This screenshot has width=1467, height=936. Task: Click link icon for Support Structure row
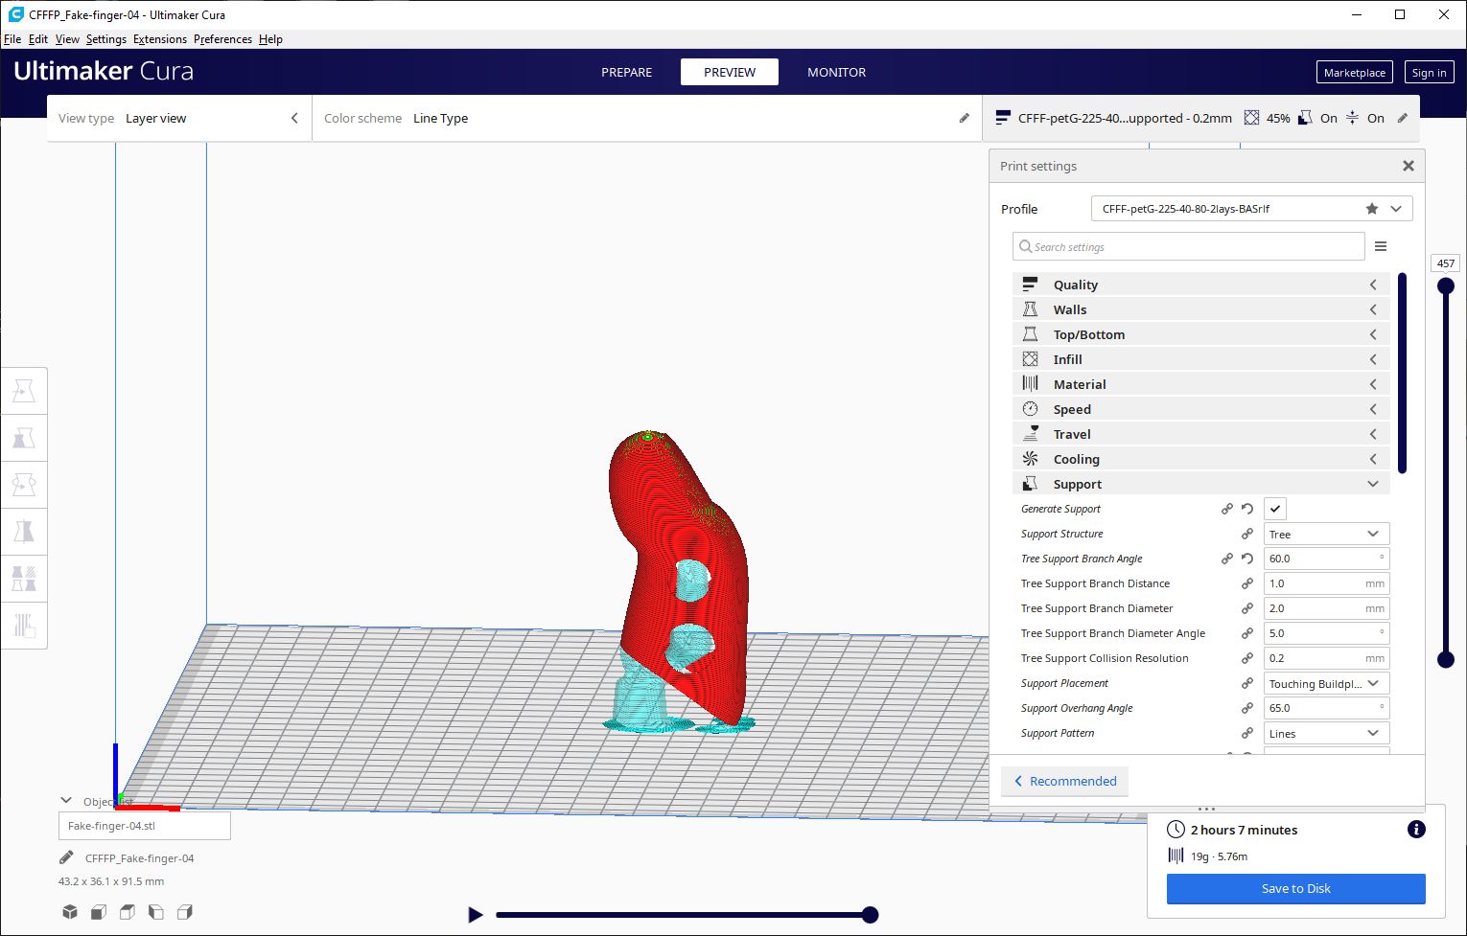click(x=1247, y=534)
